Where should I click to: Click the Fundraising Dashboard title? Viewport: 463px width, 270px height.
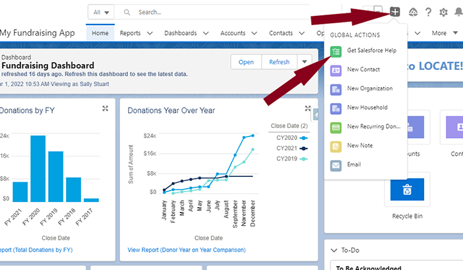coord(48,65)
